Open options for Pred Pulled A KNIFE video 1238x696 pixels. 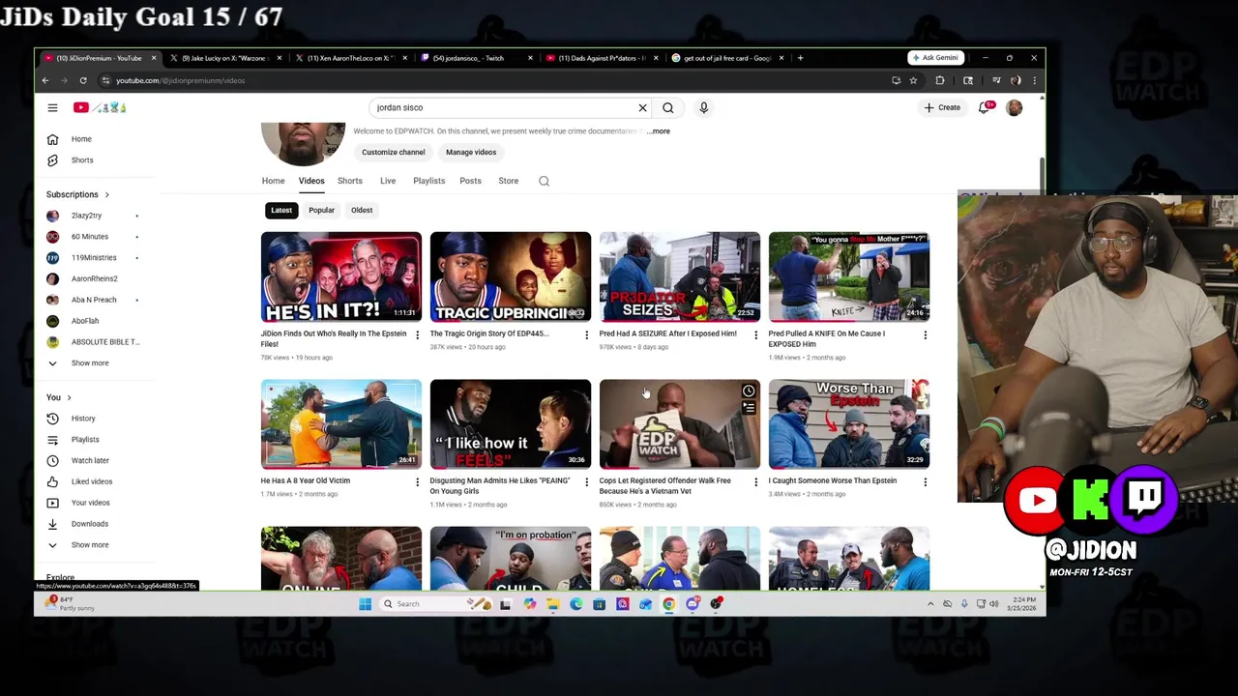pos(925,335)
